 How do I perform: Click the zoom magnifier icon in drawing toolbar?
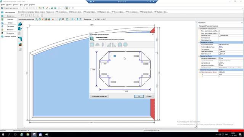point(37,19)
